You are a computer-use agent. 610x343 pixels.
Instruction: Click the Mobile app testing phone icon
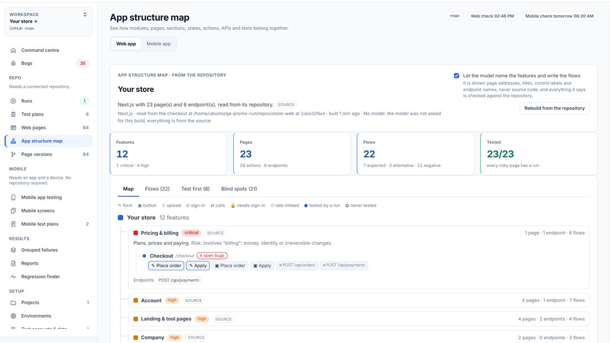pos(13,197)
